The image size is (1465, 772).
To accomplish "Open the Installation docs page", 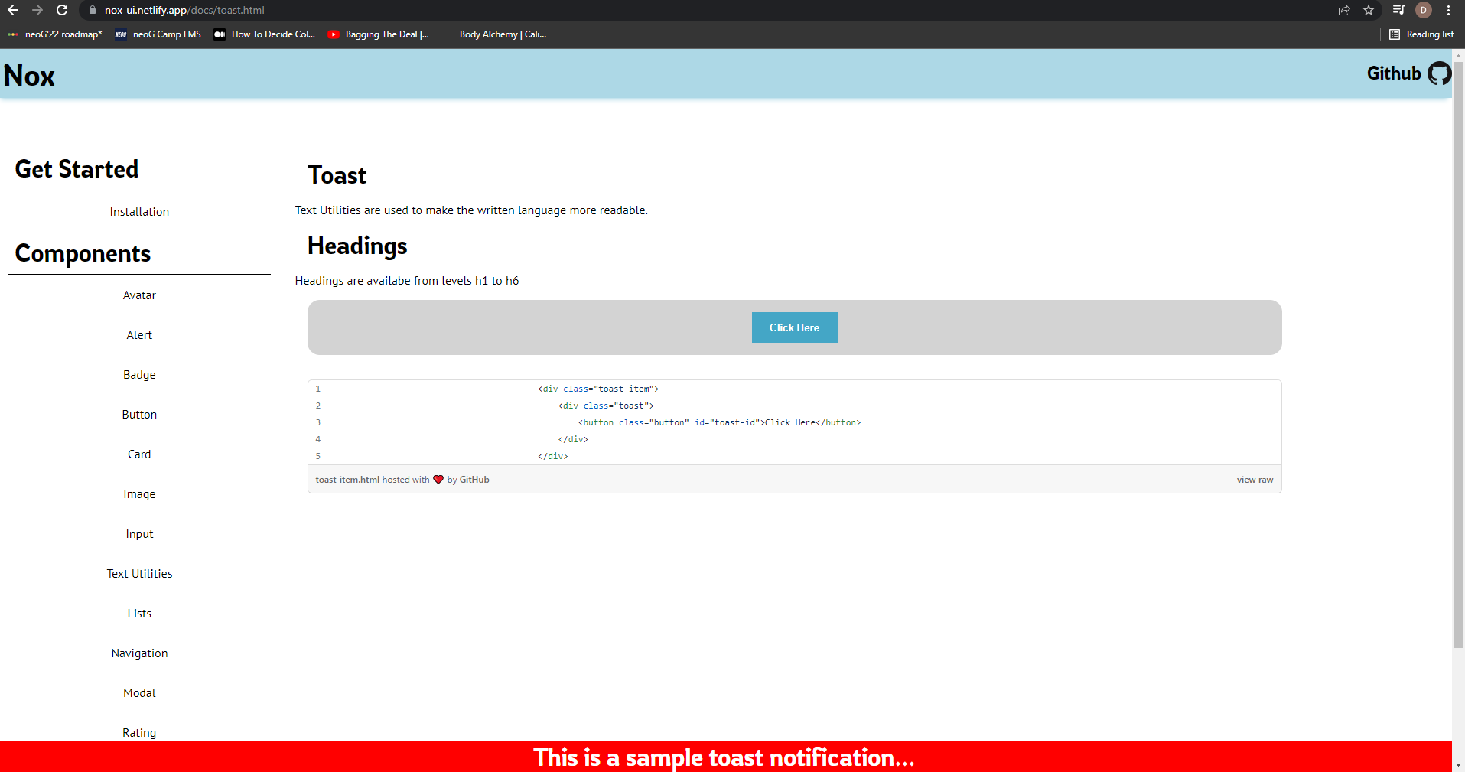I will click(139, 212).
